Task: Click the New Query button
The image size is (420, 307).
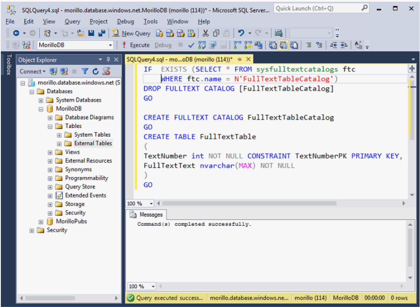Action: [132, 33]
